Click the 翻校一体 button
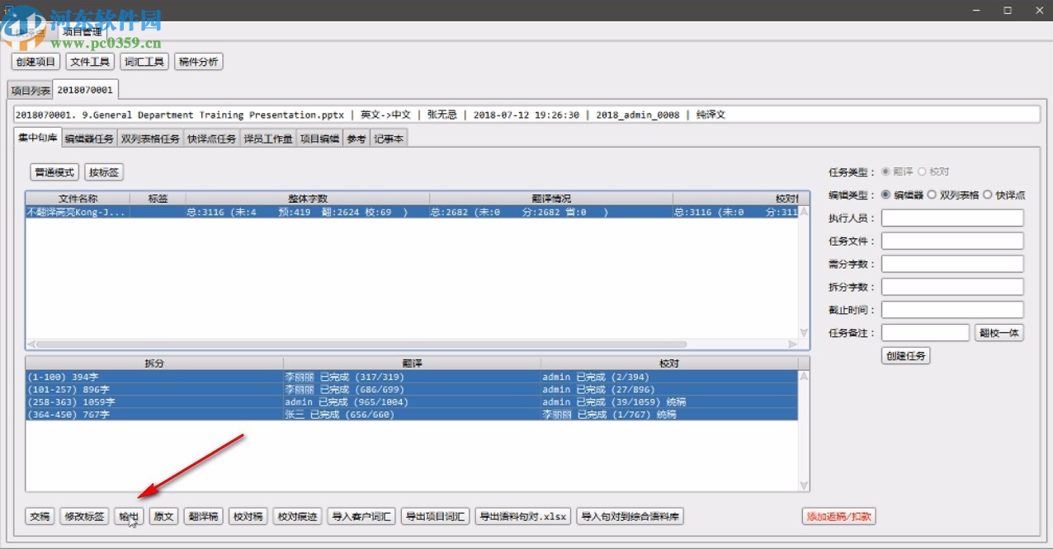The height and width of the screenshot is (549, 1053). click(x=999, y=333)
